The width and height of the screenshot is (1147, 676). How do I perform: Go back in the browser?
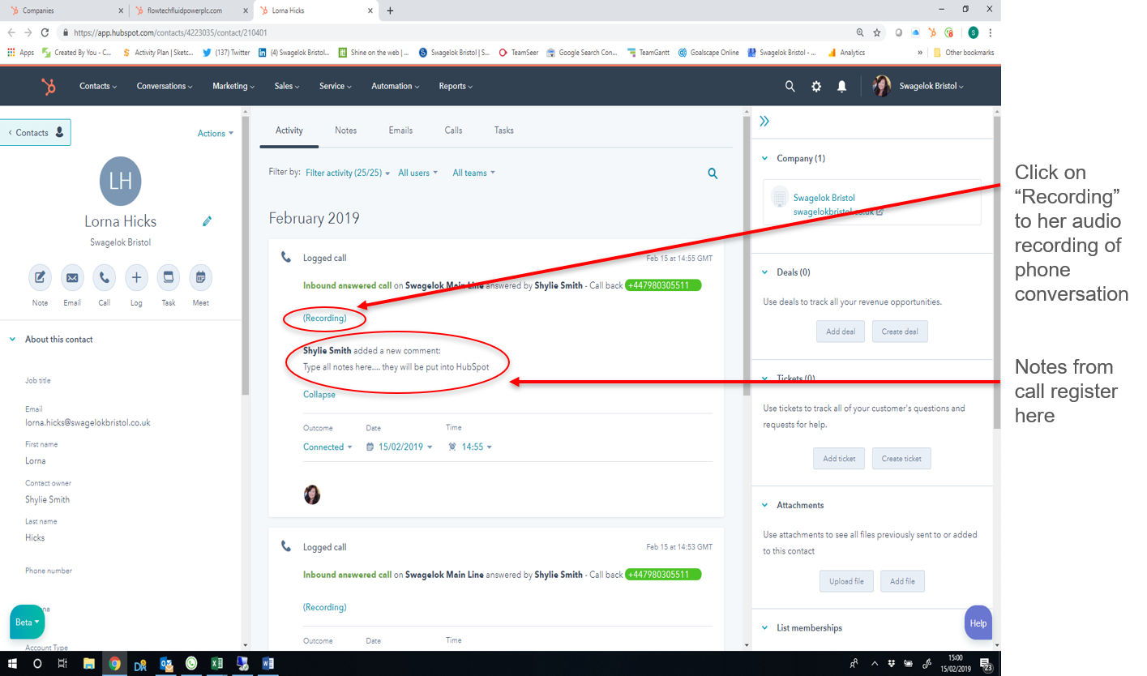(11, 32)
